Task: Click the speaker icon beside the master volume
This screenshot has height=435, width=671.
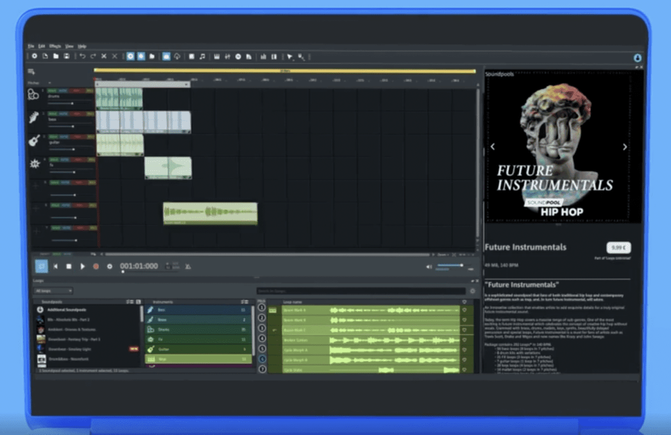Action: tap(429, 266)
